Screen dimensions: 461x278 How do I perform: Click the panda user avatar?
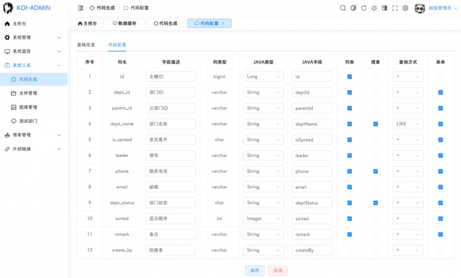pos(420,8)
